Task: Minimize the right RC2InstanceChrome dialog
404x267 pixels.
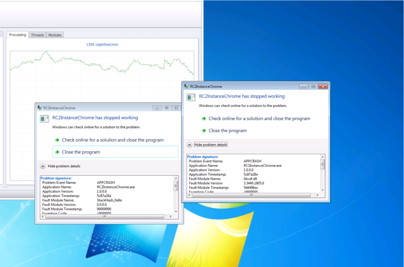Action: point(304,86)
